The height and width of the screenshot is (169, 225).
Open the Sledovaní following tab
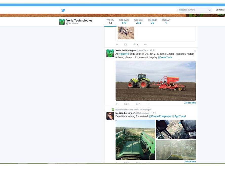click(x=124, y=22)
